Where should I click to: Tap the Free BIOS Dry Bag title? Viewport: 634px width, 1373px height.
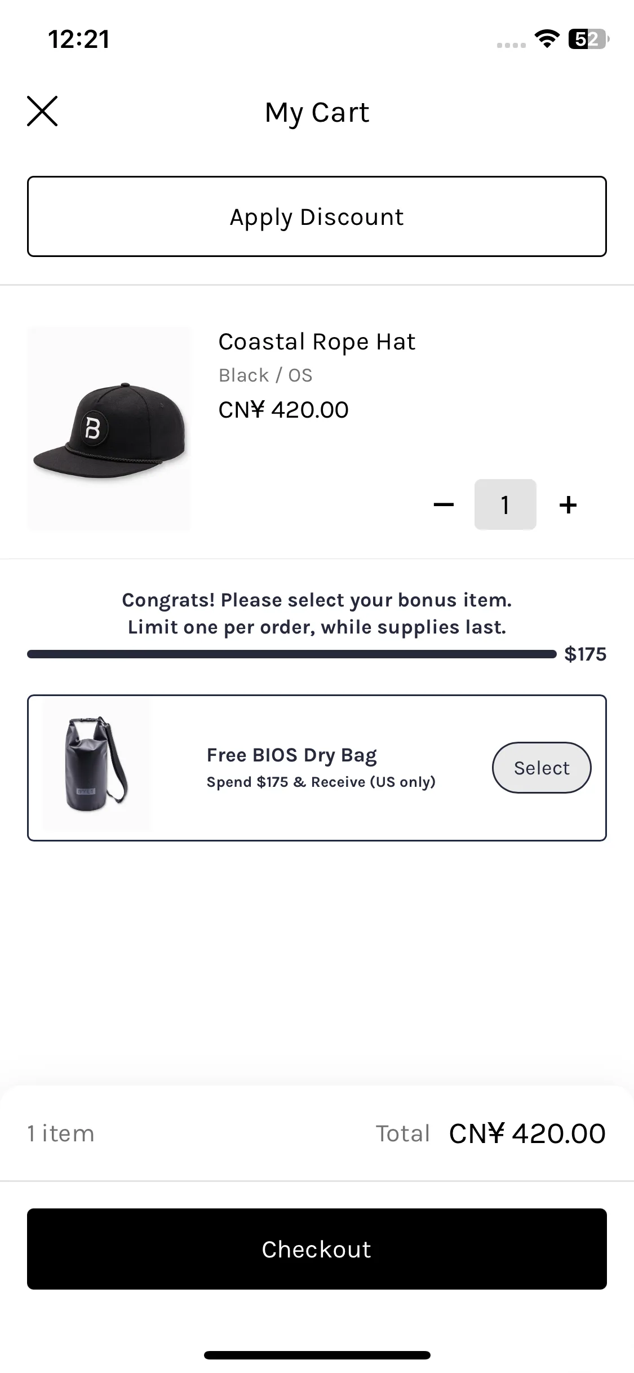(291, 755)
